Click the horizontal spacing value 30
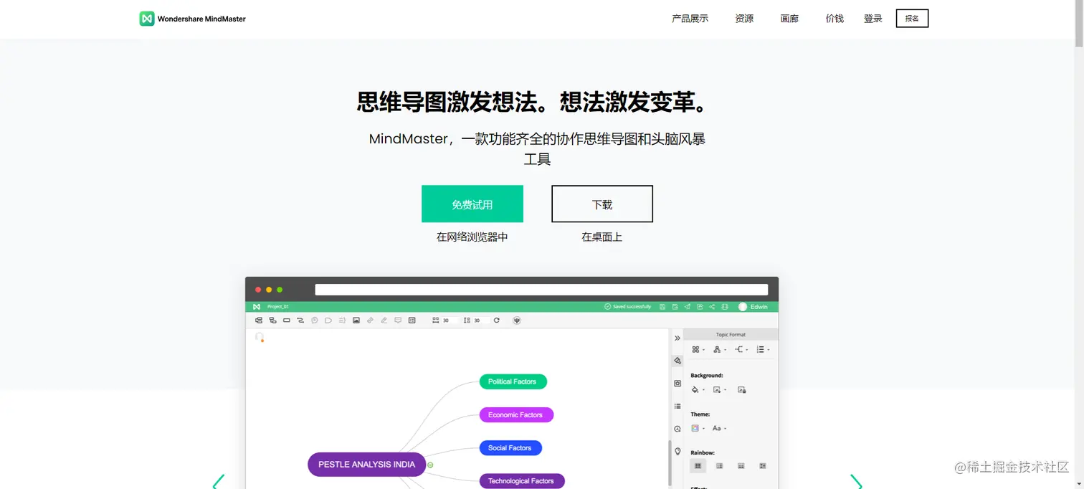This screenshot has height=489, width=1084. 450,321
